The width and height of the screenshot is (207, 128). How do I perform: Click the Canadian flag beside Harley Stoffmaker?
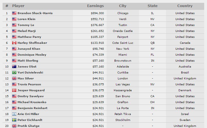(14, 43)
